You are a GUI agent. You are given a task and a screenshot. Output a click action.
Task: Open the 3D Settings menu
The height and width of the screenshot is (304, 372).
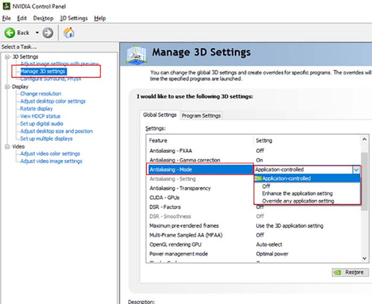click(x=73, y=18)
